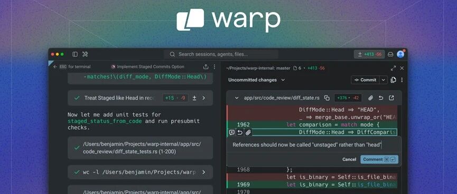
Task: Expand the code review pane to fullscreen
Action: 394,68
